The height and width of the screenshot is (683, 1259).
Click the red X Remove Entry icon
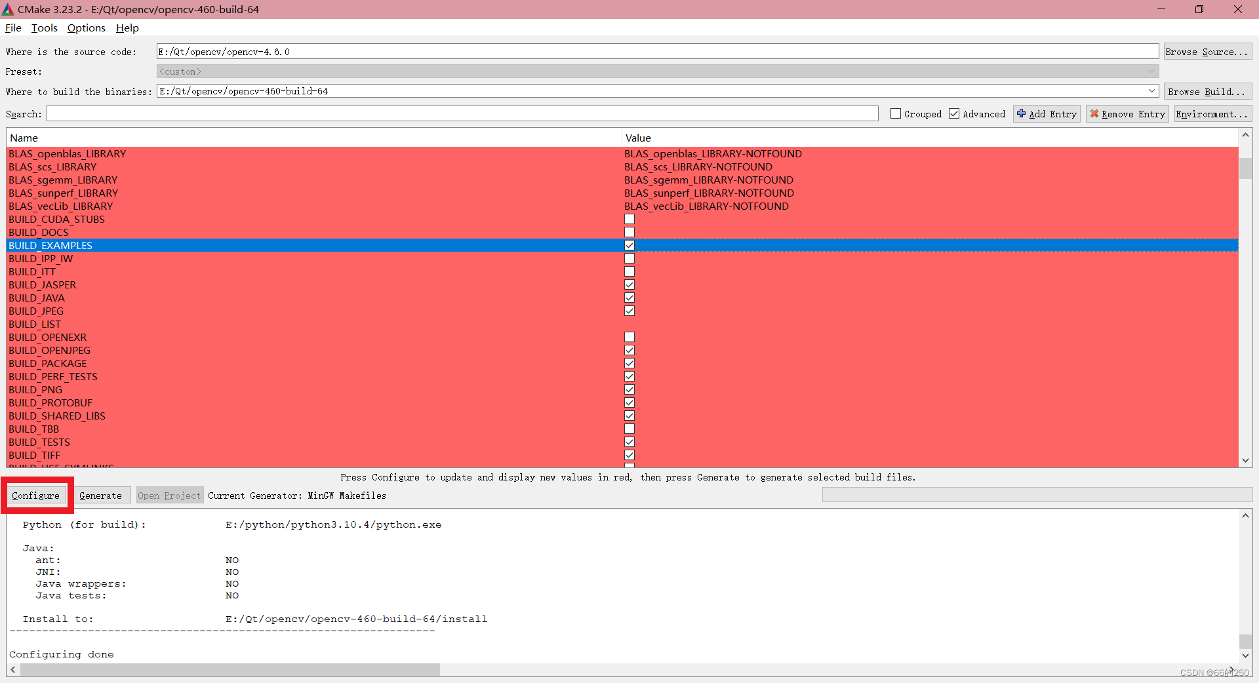[1094, 113]
